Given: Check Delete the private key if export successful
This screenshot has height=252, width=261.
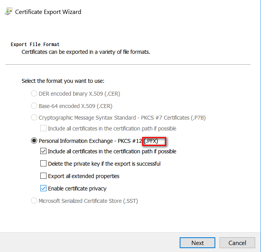Looking at the screenshot, I should point(43,163).
